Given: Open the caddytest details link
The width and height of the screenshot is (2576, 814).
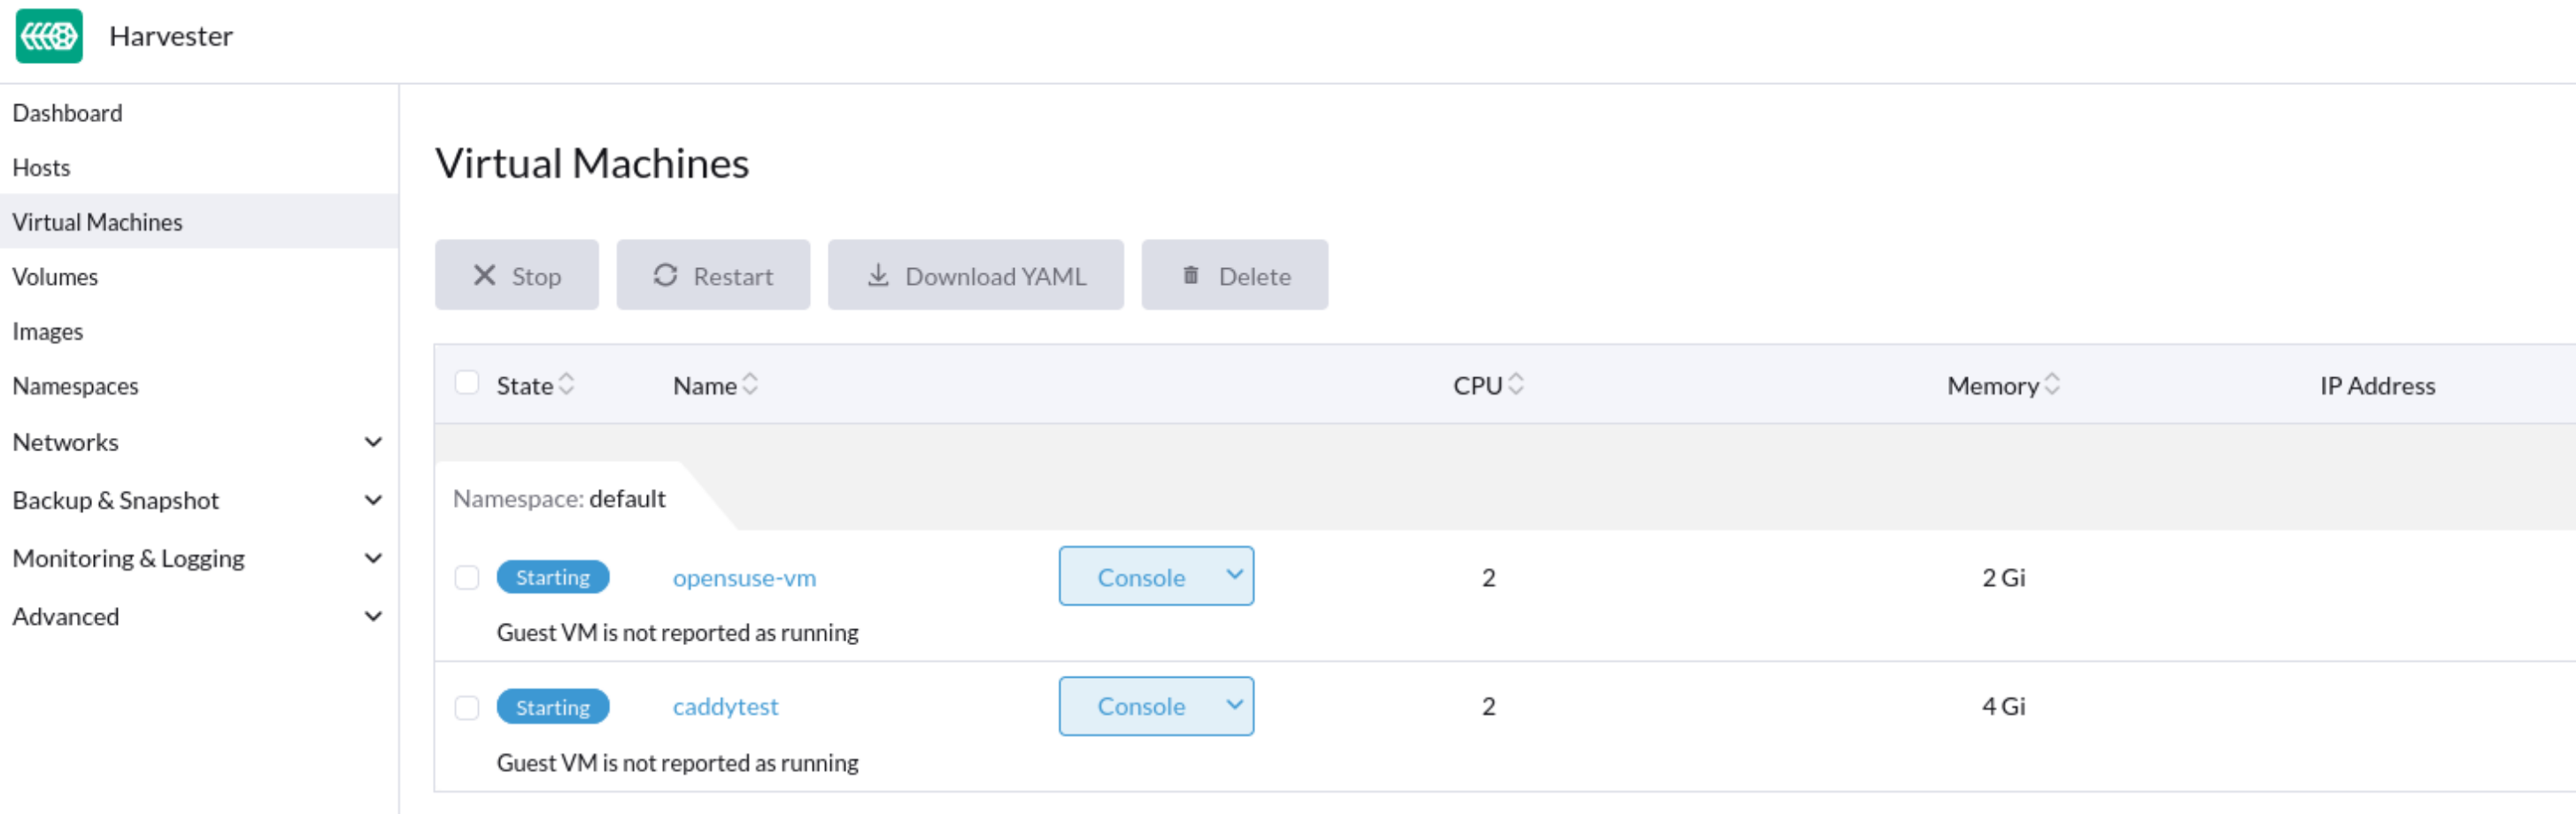Looking at the screenshot, I should (725, 706).
